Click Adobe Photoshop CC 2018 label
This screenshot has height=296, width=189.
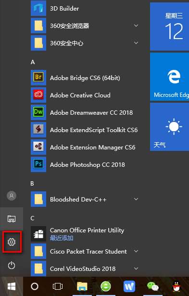tap(88, 165)
